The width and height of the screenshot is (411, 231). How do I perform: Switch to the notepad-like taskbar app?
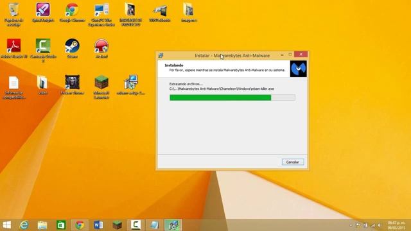click(x=154, y=225)
